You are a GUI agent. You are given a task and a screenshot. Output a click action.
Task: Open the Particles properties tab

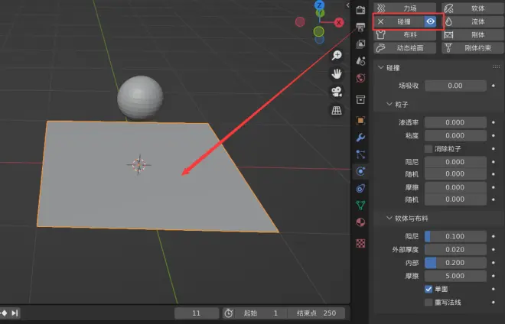pos(360,154)
